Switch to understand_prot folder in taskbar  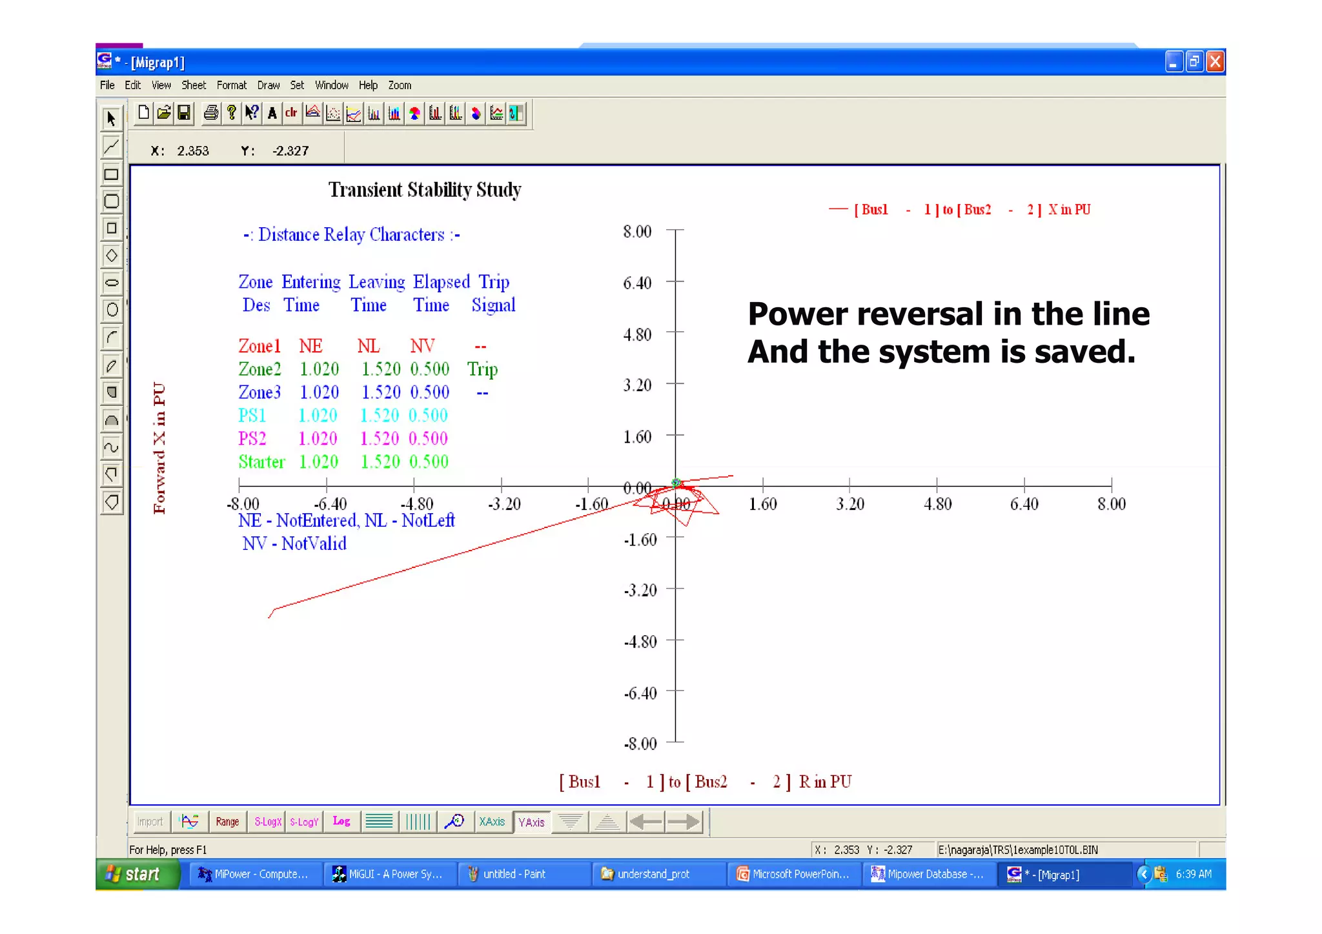659,874
